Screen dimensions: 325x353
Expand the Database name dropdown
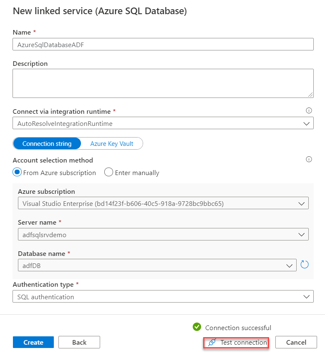(x=157, y=265)
